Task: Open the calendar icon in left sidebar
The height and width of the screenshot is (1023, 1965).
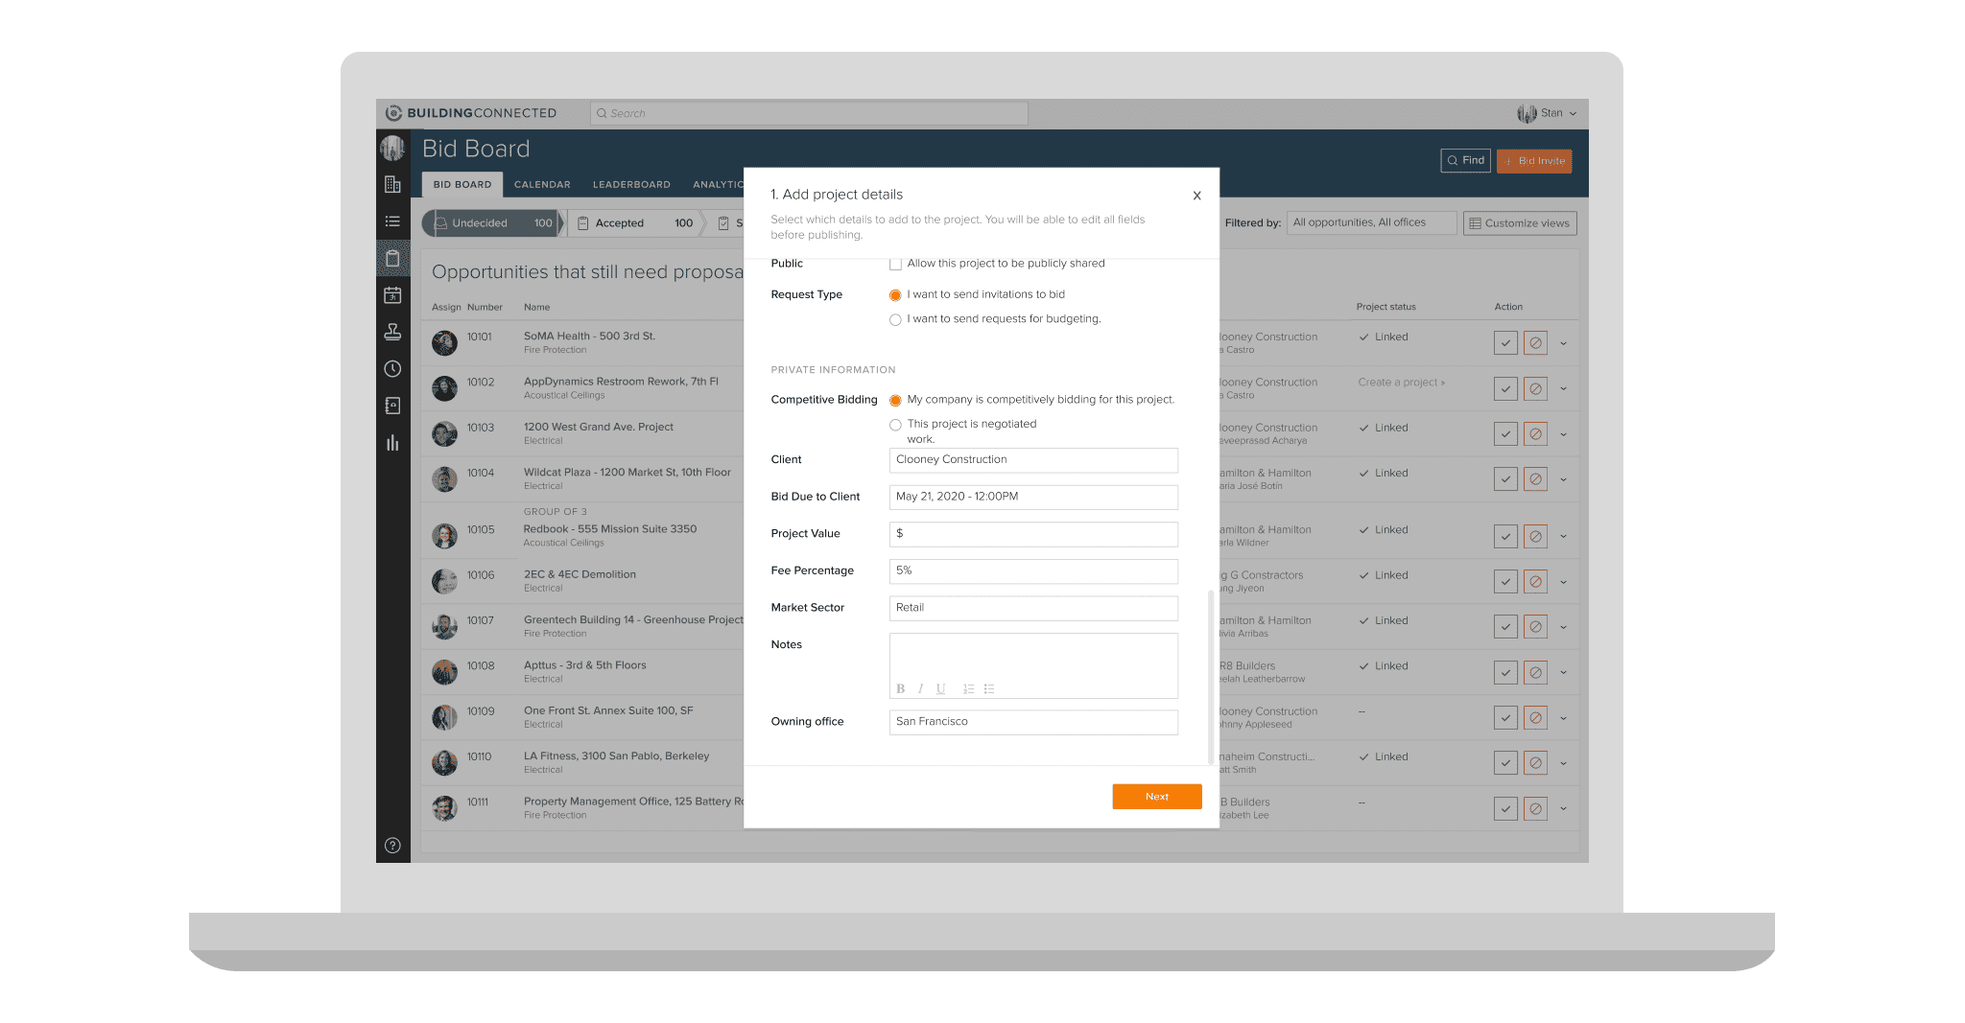Action: [392, 295]
